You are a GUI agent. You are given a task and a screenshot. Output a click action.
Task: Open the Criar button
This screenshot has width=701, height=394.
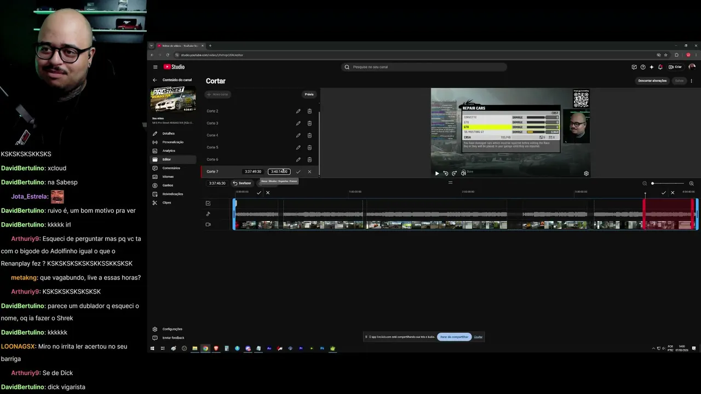pos(676,67)
